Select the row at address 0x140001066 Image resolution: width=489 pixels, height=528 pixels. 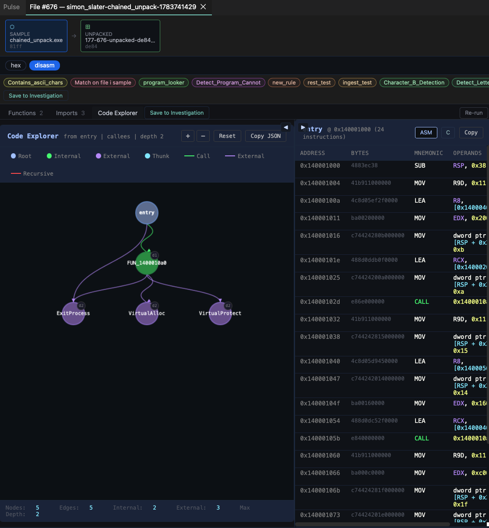392,476
